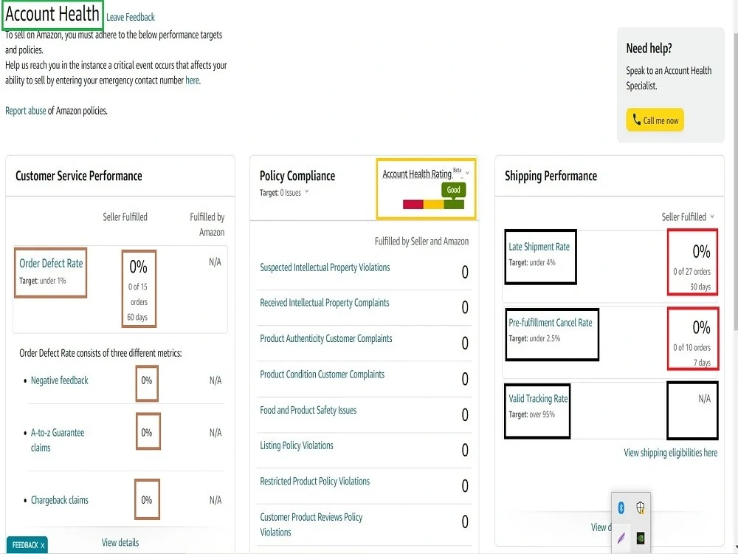Click the red segment of health rating bar

413,205
